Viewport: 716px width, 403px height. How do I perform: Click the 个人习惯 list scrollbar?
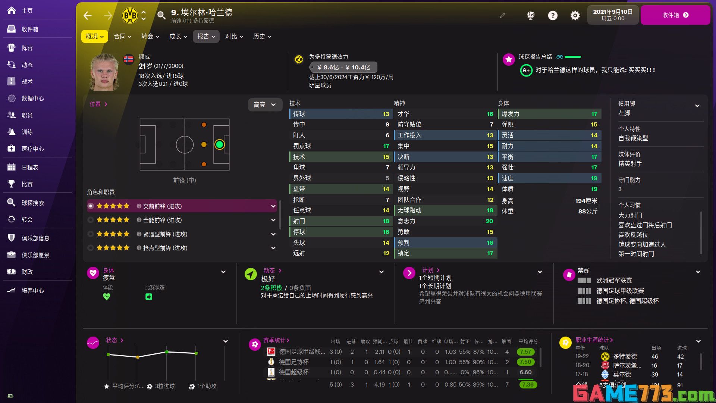coord(701,232)
